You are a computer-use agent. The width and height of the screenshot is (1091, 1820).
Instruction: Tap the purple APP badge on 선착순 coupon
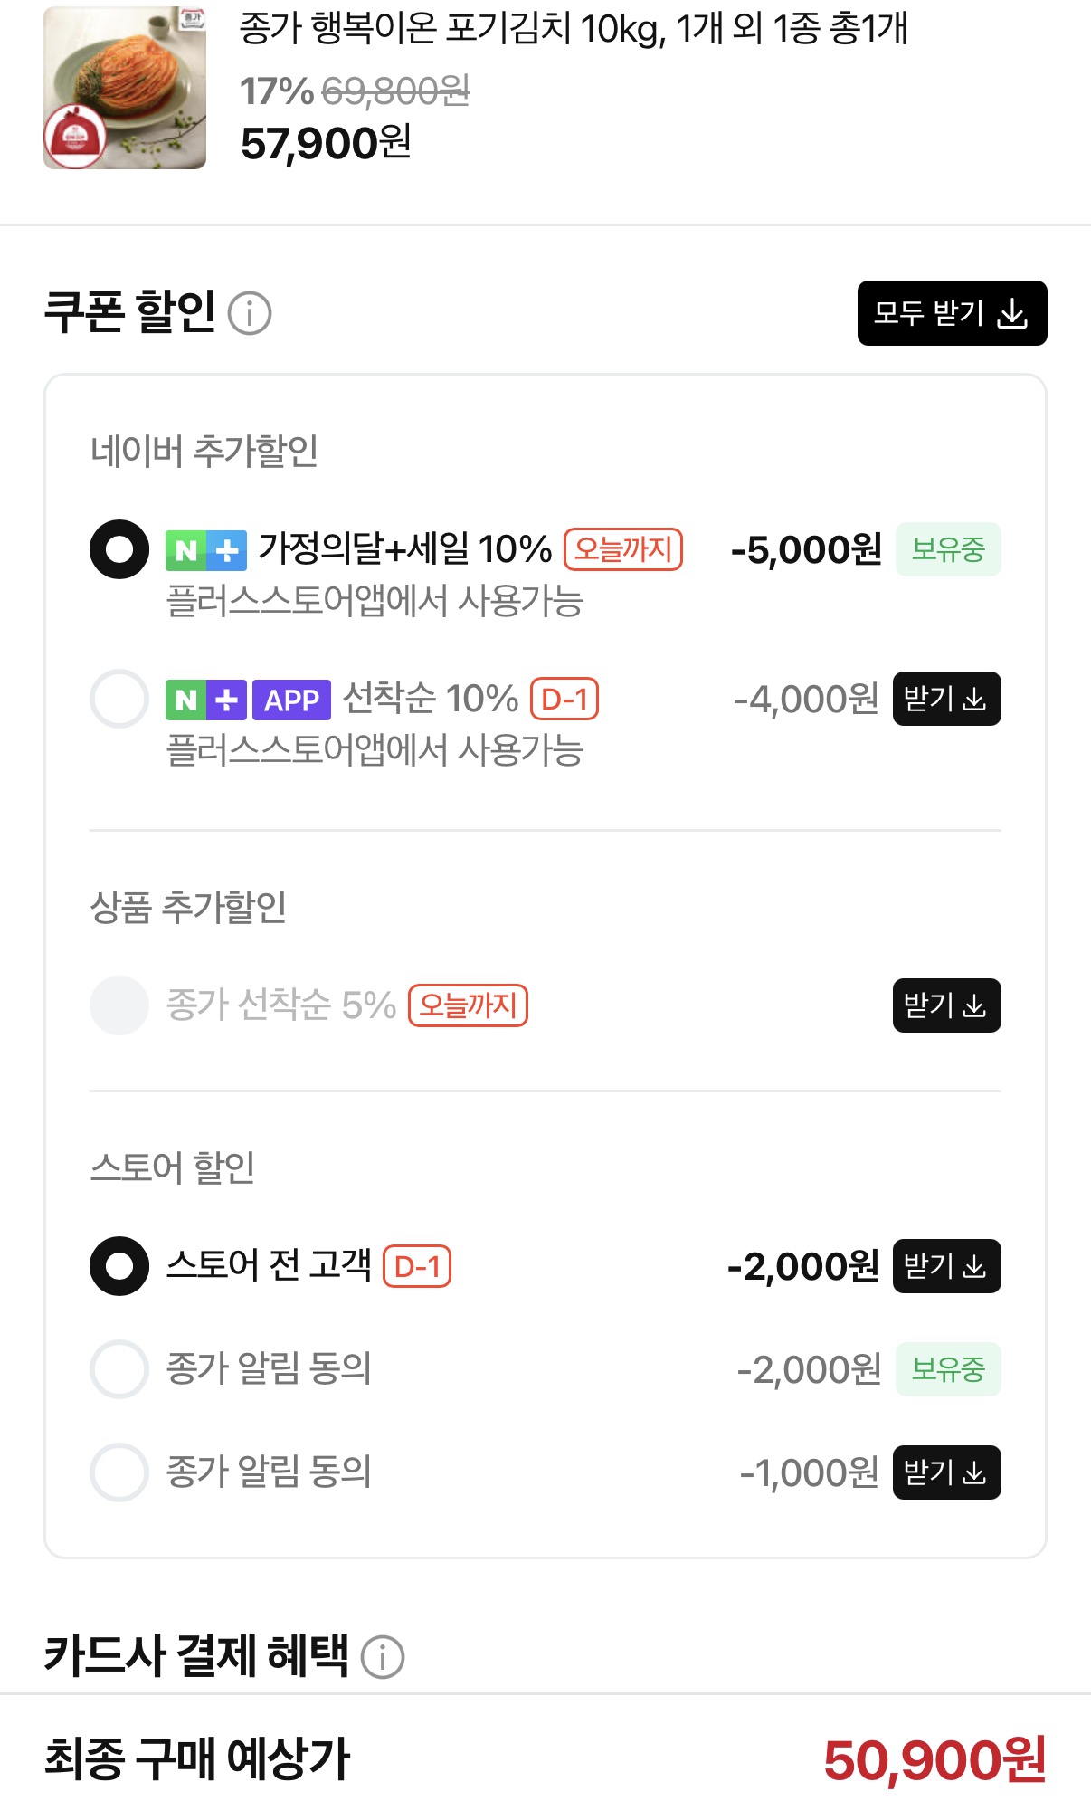click(x=291, y=700)
